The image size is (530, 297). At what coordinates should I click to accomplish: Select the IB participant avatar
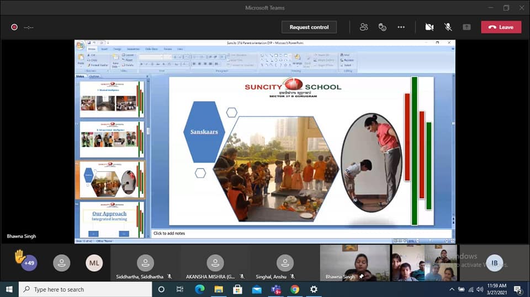pyautogui.click(x=494, y=263)
